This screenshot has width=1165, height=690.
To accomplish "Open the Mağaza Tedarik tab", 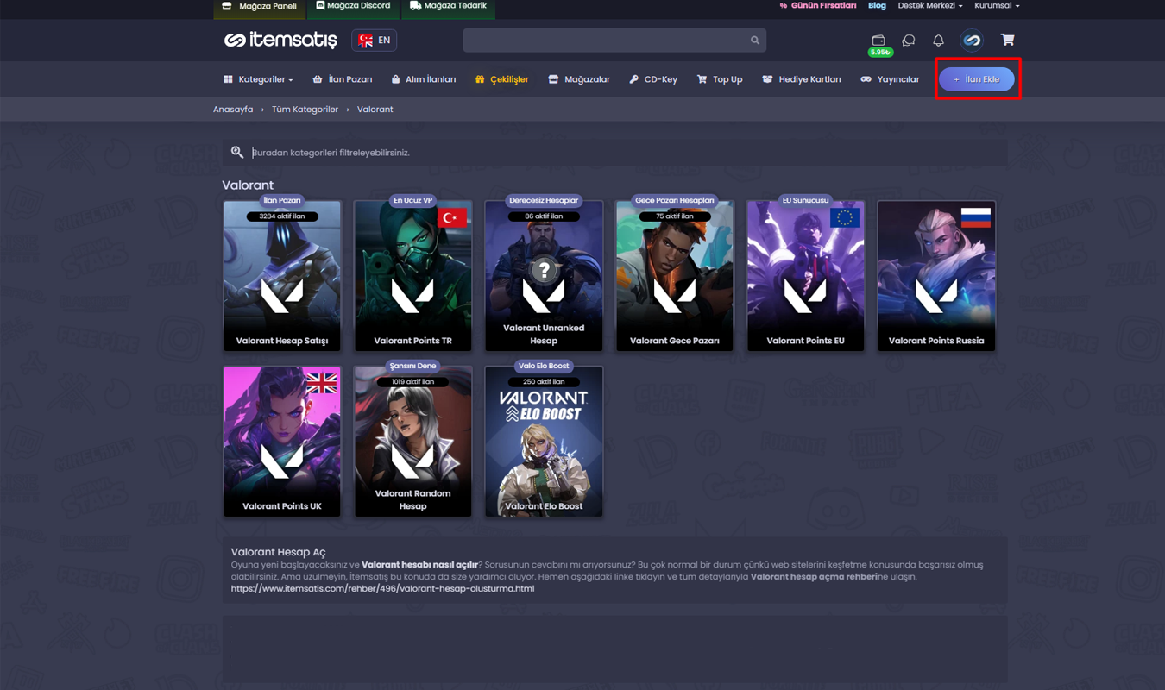I will point(449,7).
